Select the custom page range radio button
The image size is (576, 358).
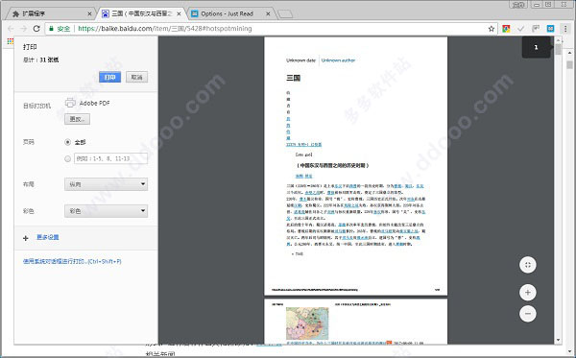[x=67, y=158]
